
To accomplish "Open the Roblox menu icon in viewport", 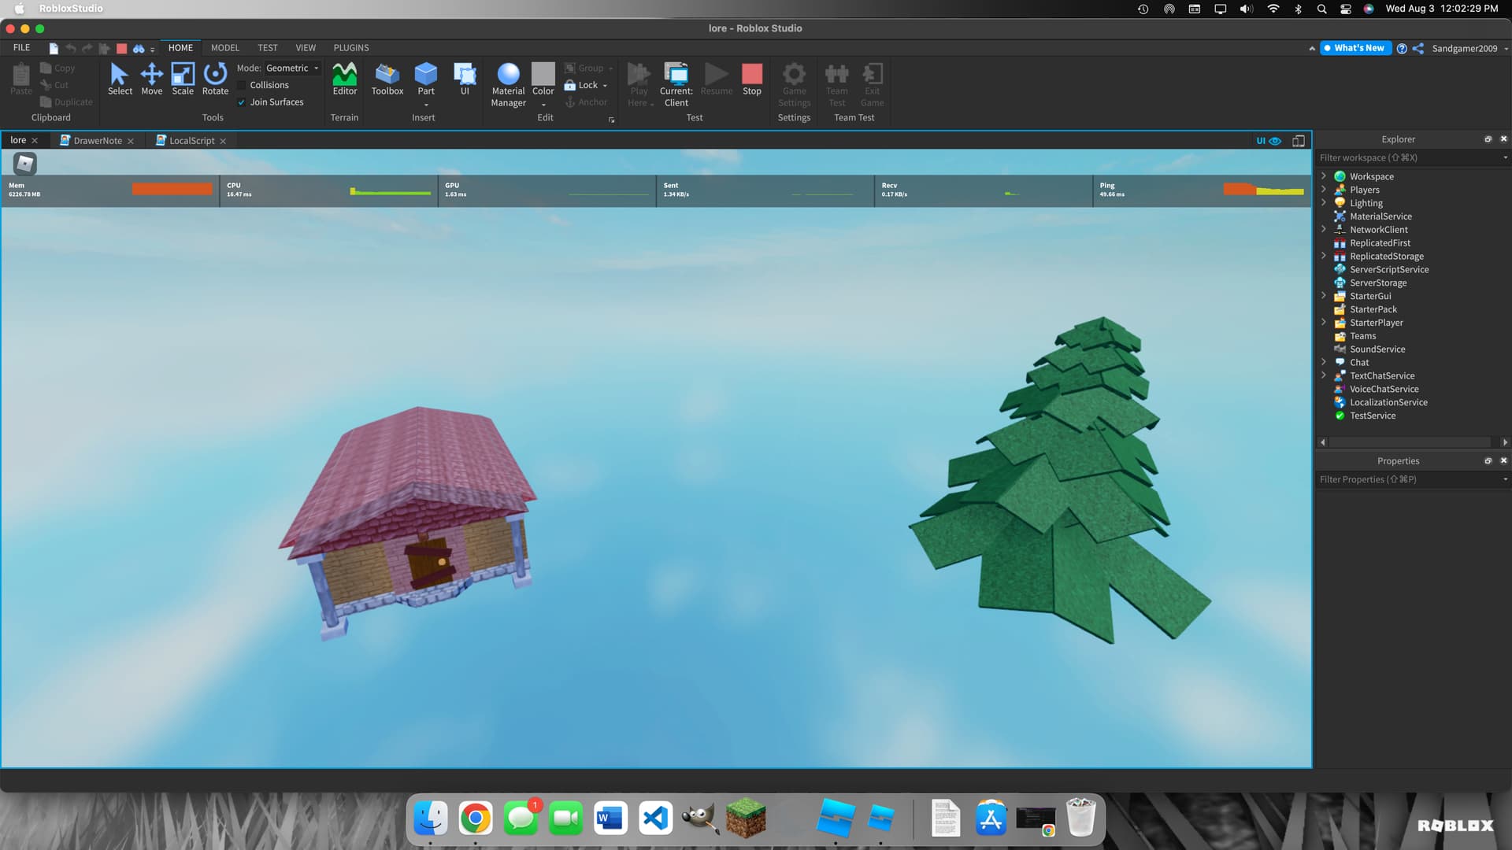I will coord(25,163).
